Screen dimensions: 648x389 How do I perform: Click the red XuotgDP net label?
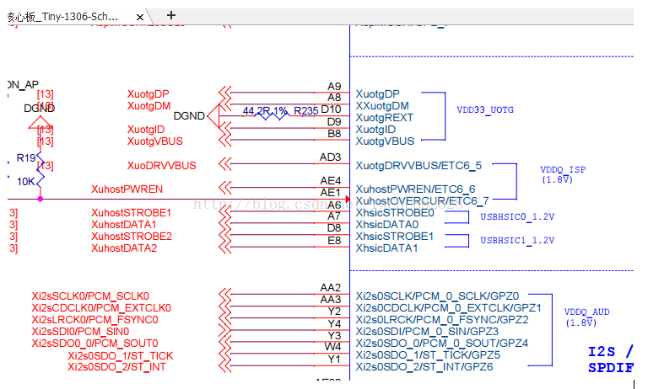(x=148, y=94)
